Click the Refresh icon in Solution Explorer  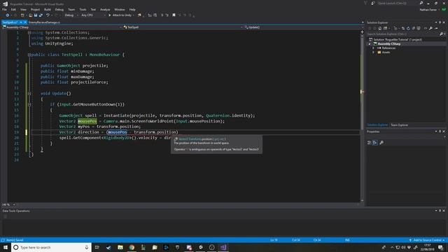408,28
